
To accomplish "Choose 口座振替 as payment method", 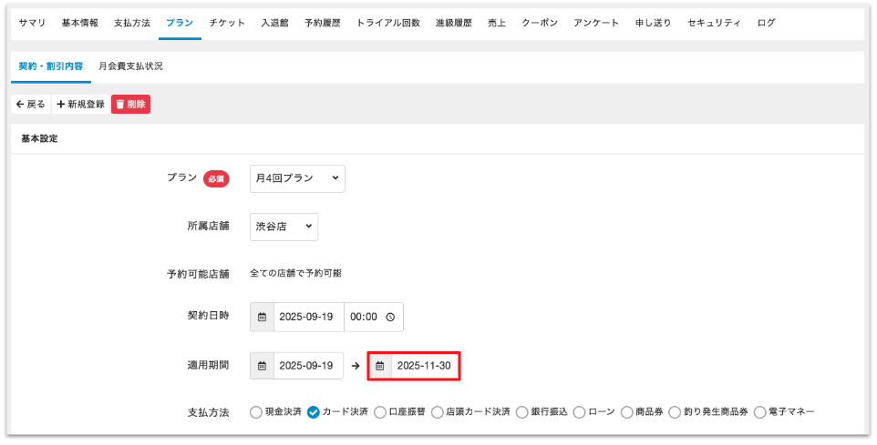I will tap(380, 412).
